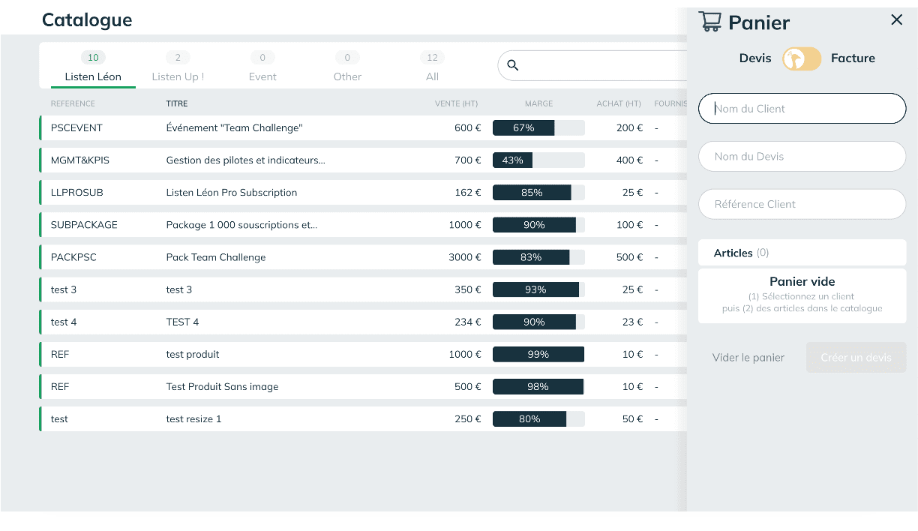918x531 pixels.
Task: Click the Catalogue page heading
Action: pyautogui.click(x=87, y=20)
